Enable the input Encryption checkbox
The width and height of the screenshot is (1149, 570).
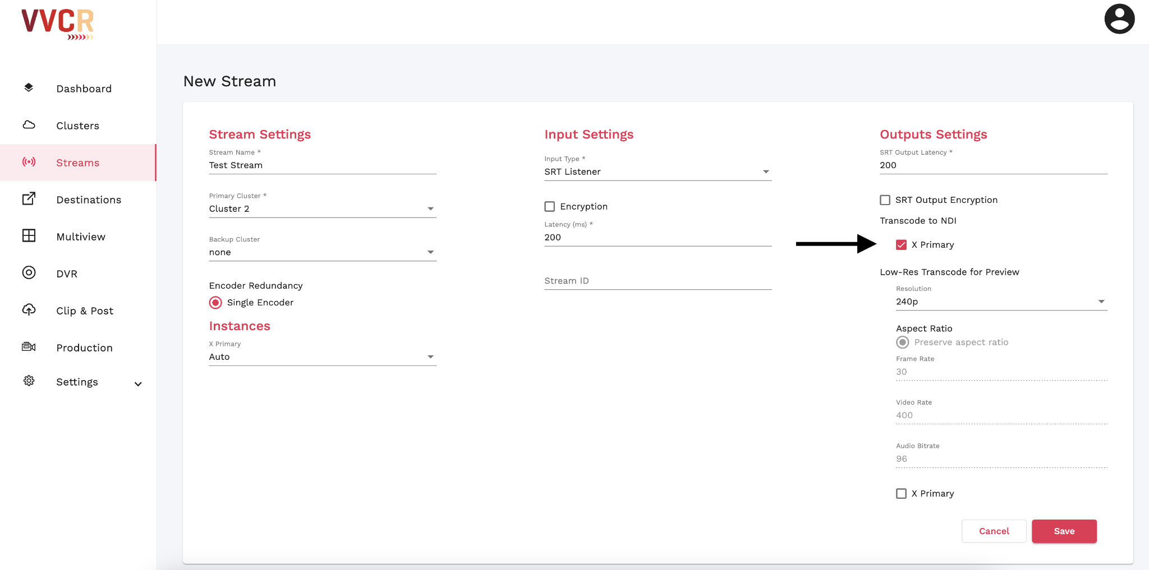pyautogui.click(x=550, y=207)
